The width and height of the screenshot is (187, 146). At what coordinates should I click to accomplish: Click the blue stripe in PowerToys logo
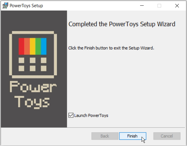pyautogui.click(x=44, y=46)
